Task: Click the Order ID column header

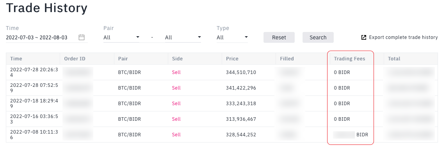Action: [75, 59]
